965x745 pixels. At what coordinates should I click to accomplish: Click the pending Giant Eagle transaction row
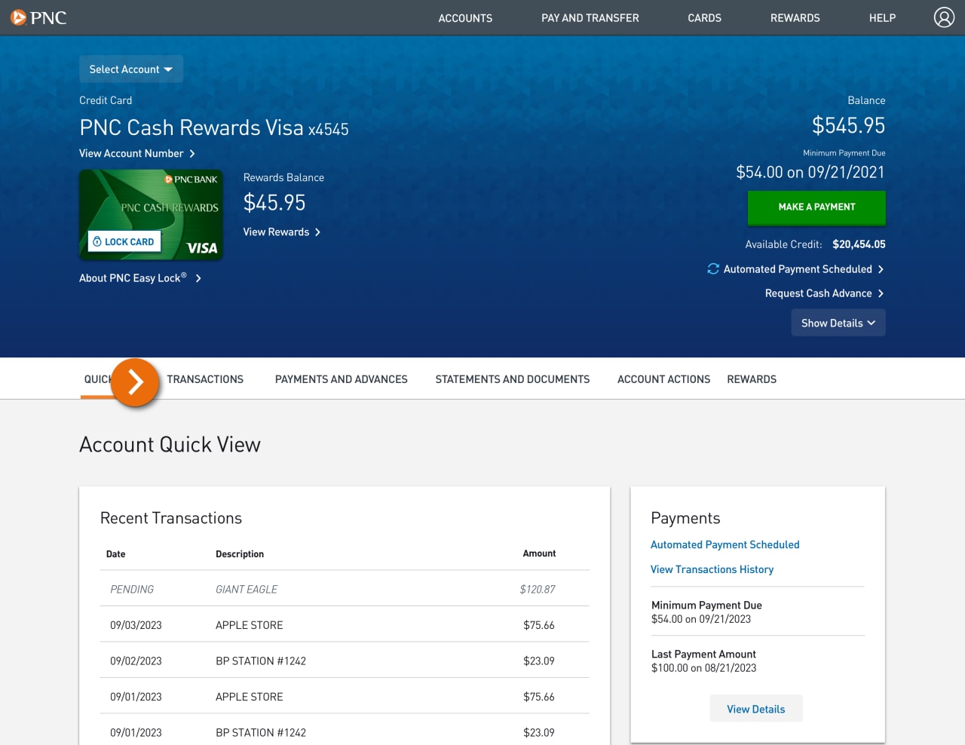(344, 589)
